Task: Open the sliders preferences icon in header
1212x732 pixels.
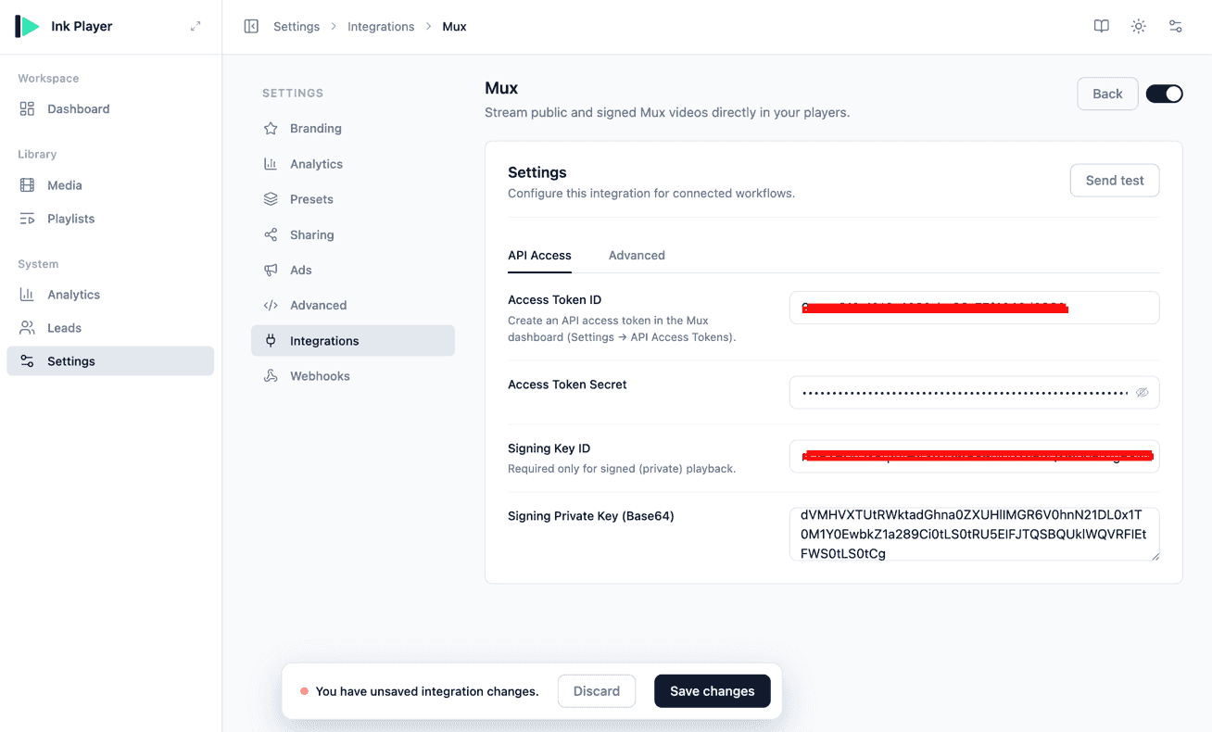Action: click(1176, 26)
